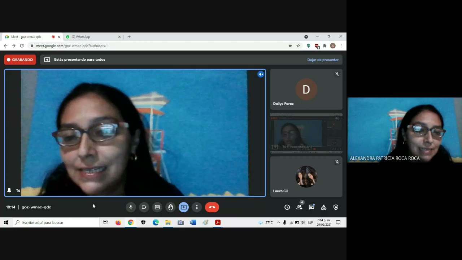Select the Laura Gil participant tile

306,177
